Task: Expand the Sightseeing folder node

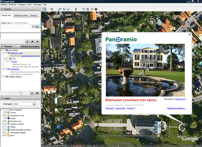Action: coord(3,69)
